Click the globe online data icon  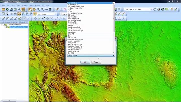pyautogui.click(x=7, y=9)
